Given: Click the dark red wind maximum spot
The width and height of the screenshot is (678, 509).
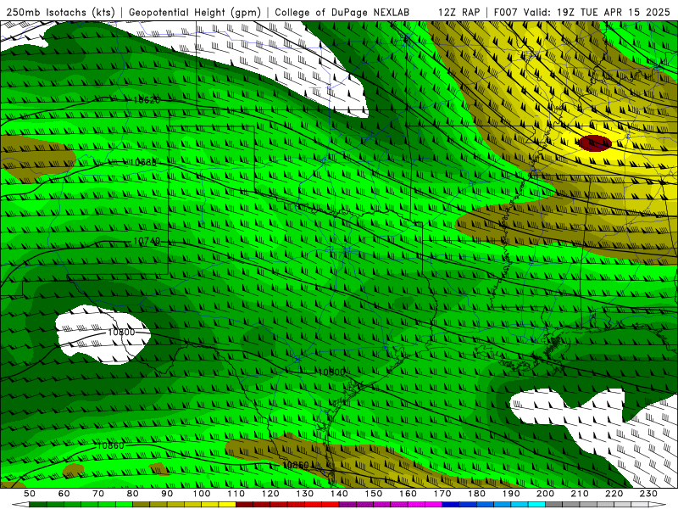Looking at the screenshot, I should coord(595,143).
